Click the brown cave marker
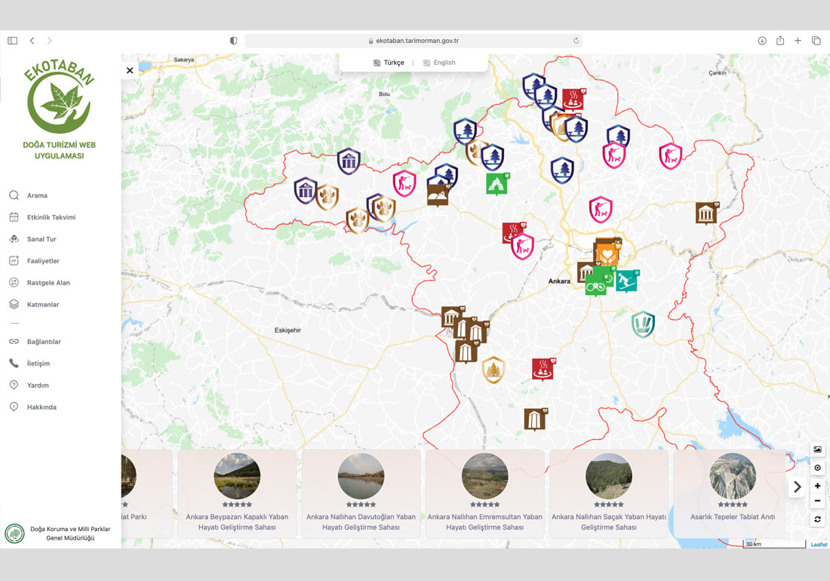 pos(438,194)
